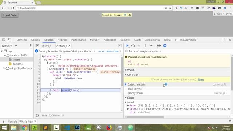Click the Load Data button
Screen dimensions: 233x131
click(x=10, y=15)
